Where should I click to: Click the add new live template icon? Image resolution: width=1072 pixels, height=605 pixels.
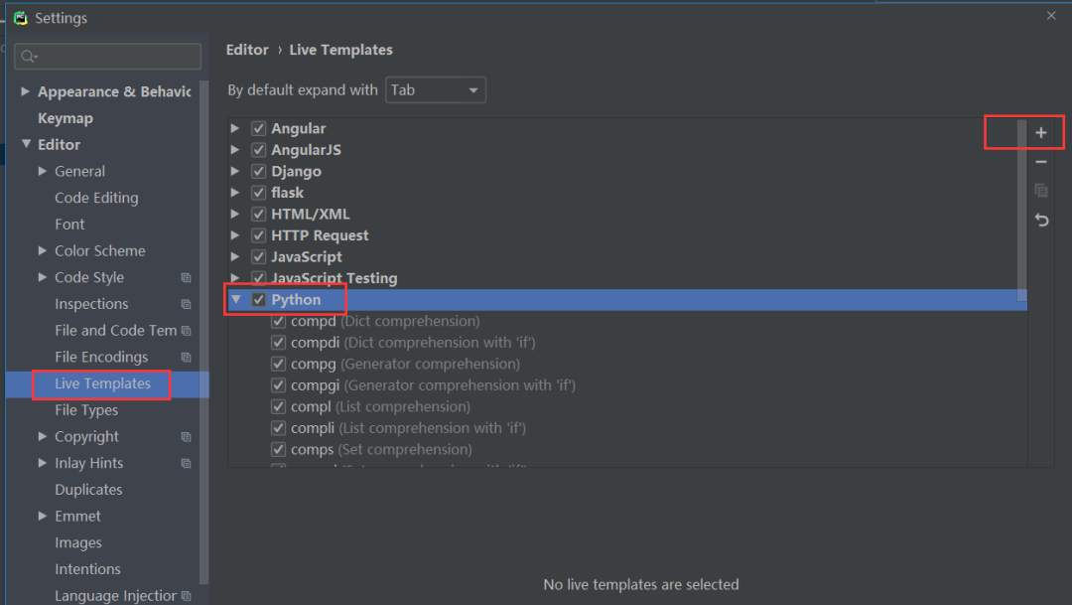(1040, 131)
